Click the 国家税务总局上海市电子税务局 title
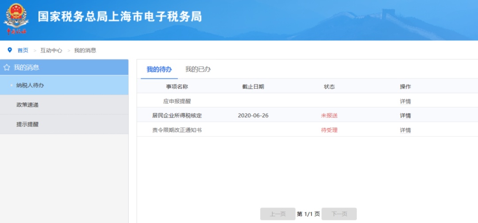This screenshot has width=478, height=223. coord(119,16)
